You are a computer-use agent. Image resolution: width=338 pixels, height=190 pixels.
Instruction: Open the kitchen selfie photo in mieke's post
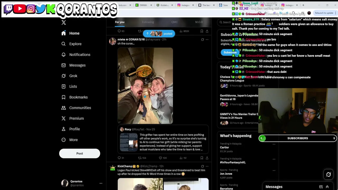[145, 86]
